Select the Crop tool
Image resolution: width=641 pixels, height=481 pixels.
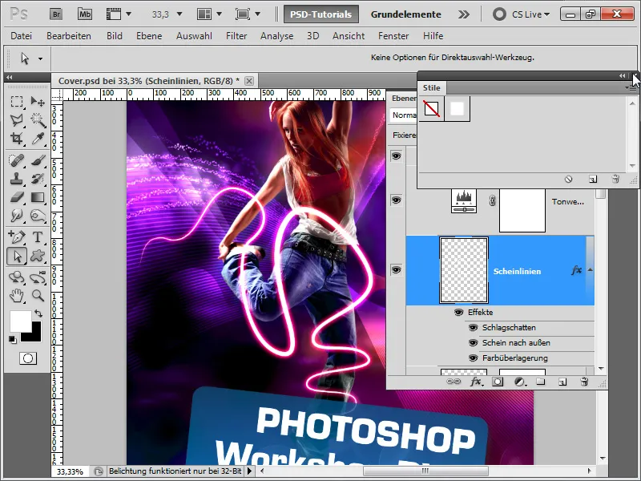(x=17, y=139)
